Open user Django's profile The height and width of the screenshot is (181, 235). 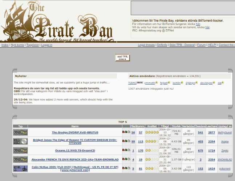pyautogui.click(x=190, y=83)
